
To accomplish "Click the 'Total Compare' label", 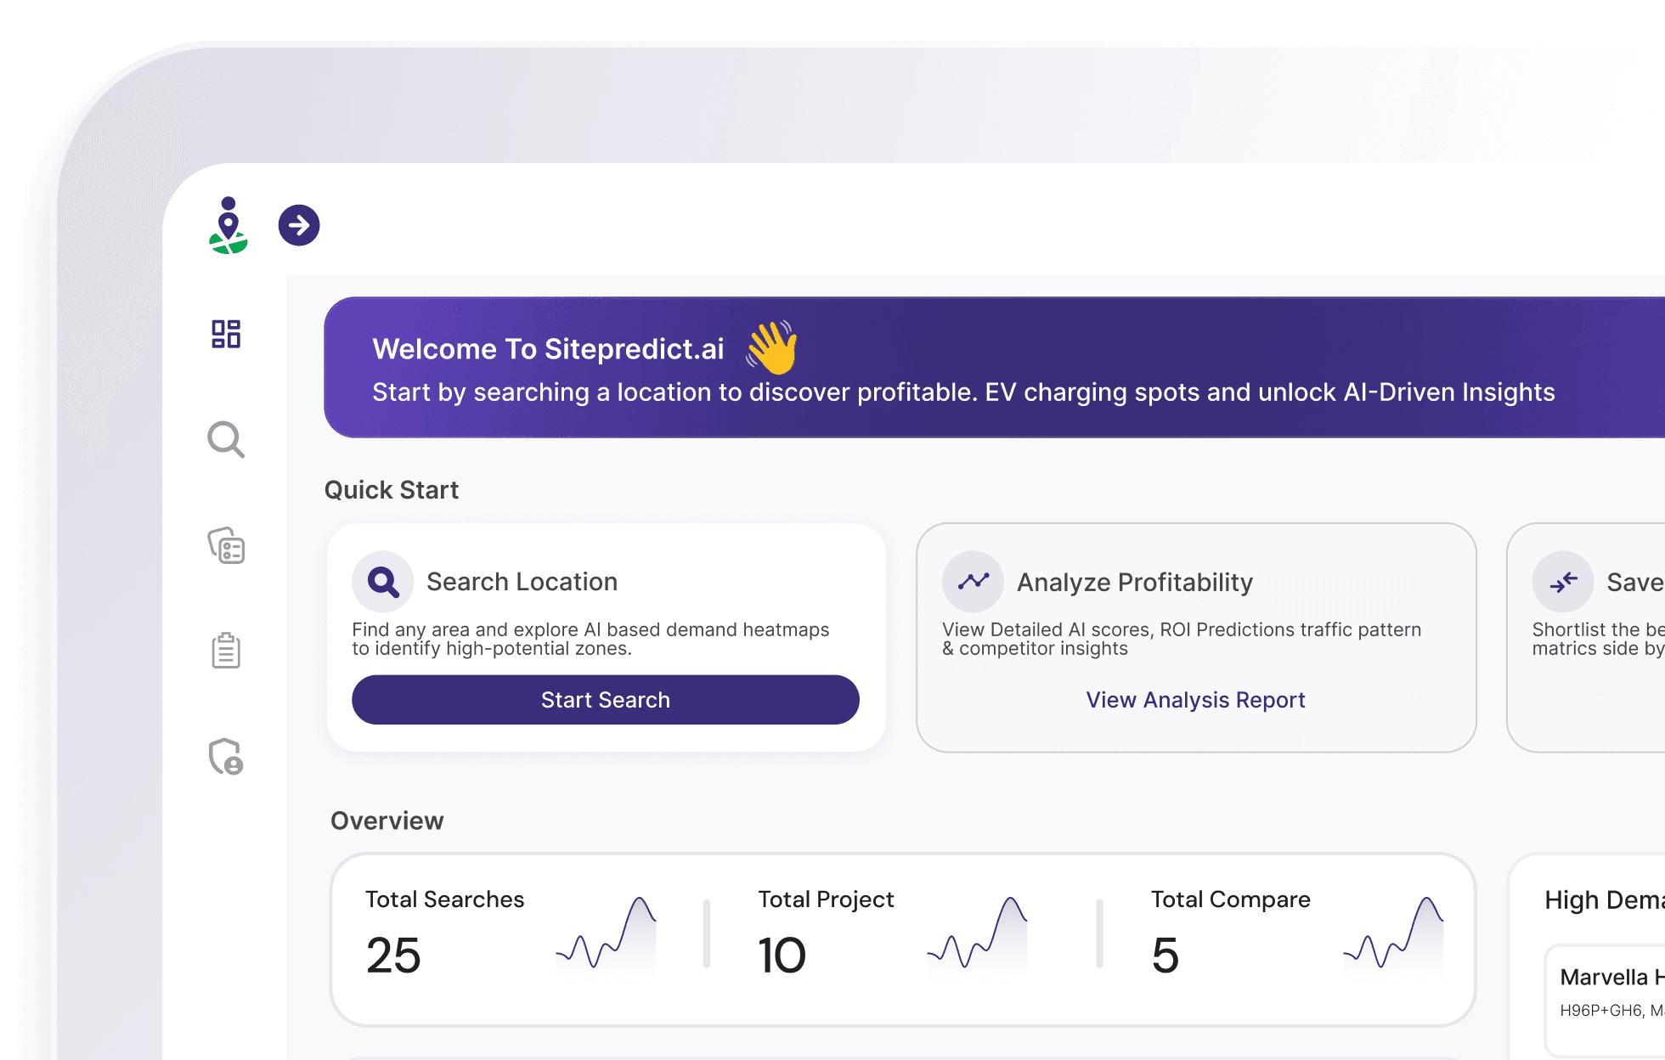I will tap(1231, 899).
